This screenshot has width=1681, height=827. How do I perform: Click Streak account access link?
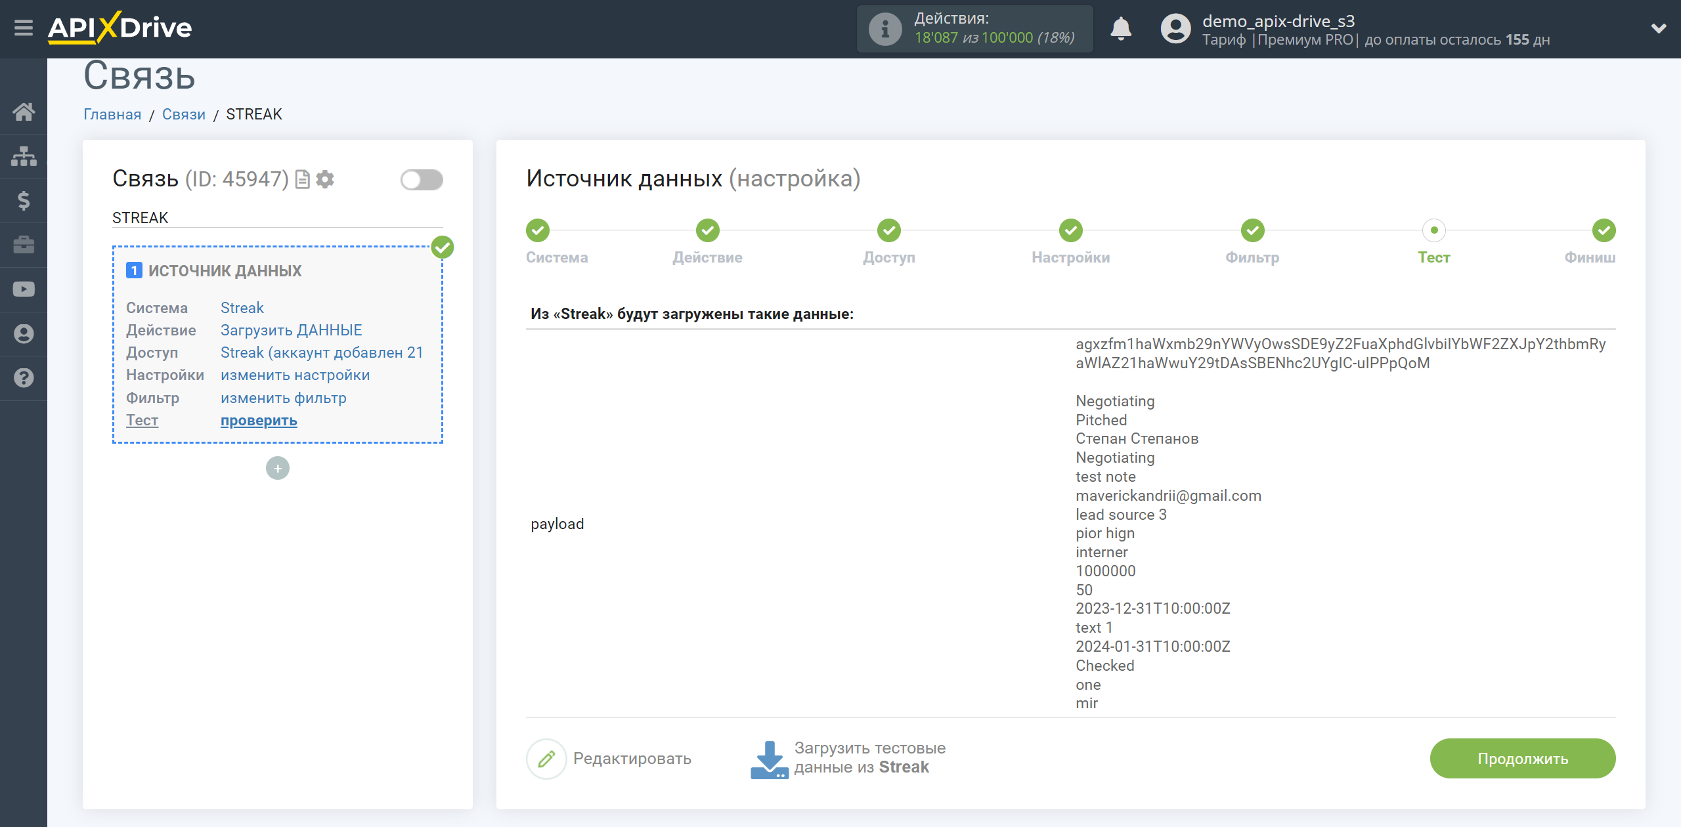(322, 352)
